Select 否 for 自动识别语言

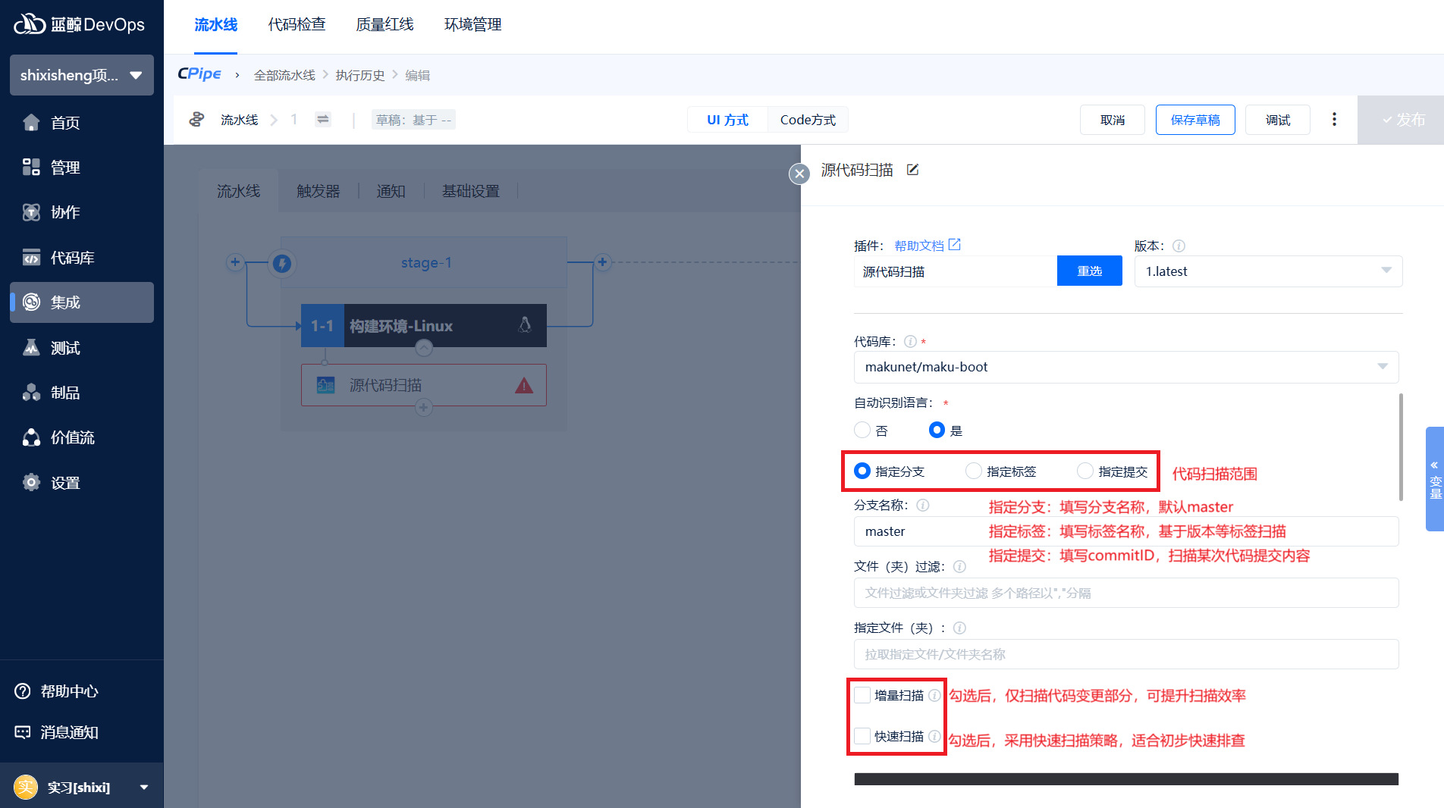(862, 431)
